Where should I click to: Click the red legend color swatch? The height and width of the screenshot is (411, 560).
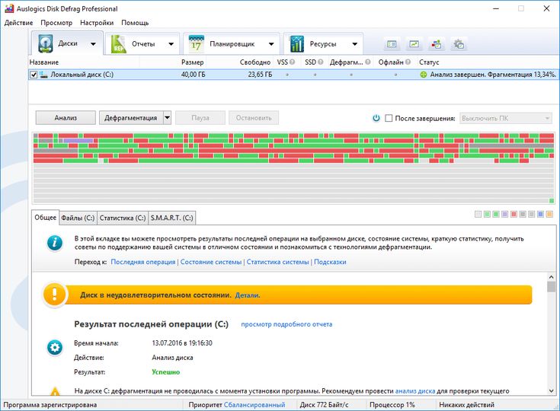point(514,214)
